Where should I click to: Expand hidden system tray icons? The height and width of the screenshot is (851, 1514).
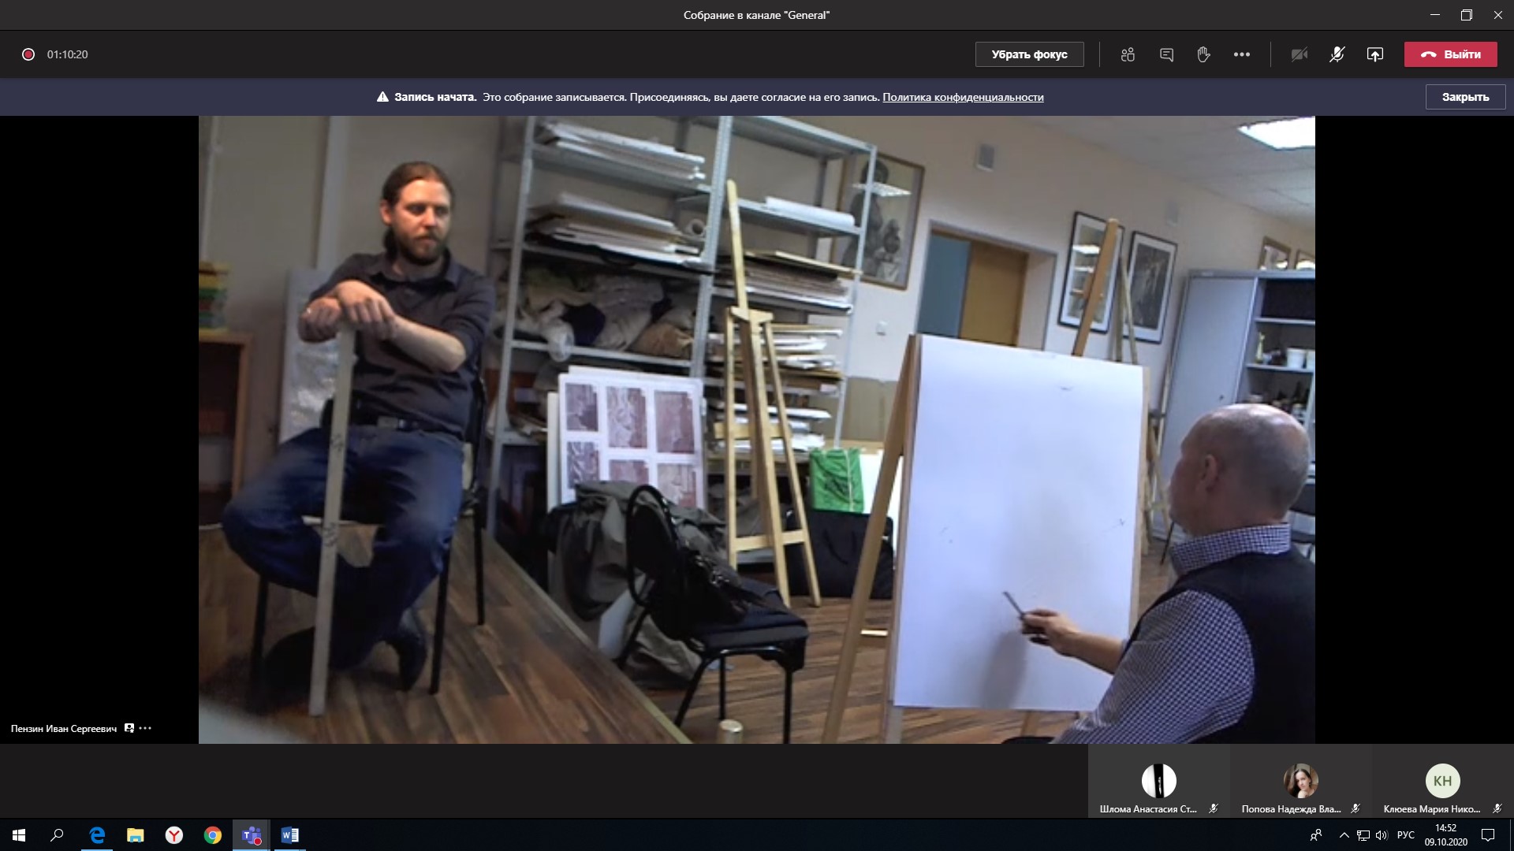(1344, 835)
